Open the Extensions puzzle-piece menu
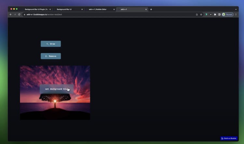This screenshot has width=244, height=144. (215, 14)
